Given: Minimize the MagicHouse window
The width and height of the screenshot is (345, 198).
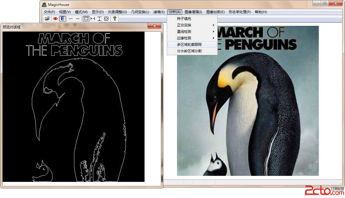Looking at the screenshot, I should tap(317, 4).
